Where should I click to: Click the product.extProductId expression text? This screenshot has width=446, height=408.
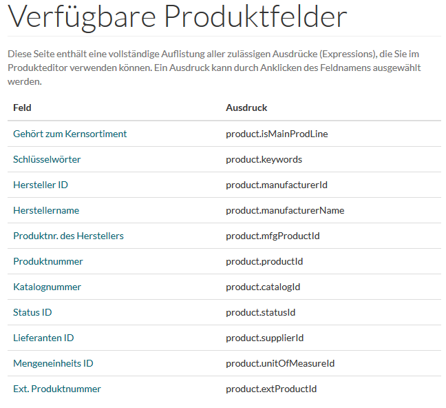(x=271, y=389)
